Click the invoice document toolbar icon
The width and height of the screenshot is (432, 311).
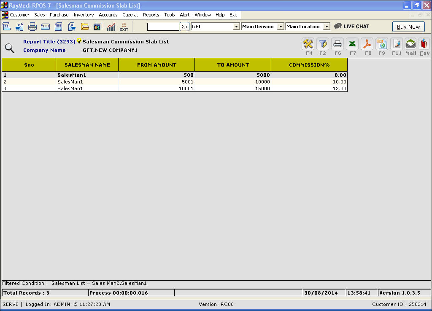tap(6, 27)
